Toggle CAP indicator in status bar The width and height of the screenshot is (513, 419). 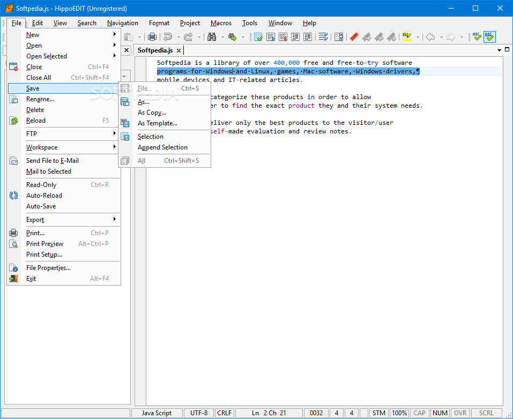[419, 413]
